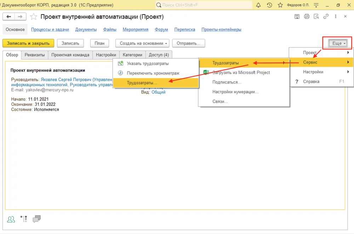354x234 pixels.
Task: Click the Записать button
Action: [x=70, y=43]
